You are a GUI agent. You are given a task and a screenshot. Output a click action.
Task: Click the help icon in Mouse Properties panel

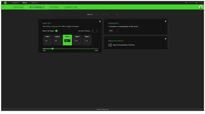[165, 39]
